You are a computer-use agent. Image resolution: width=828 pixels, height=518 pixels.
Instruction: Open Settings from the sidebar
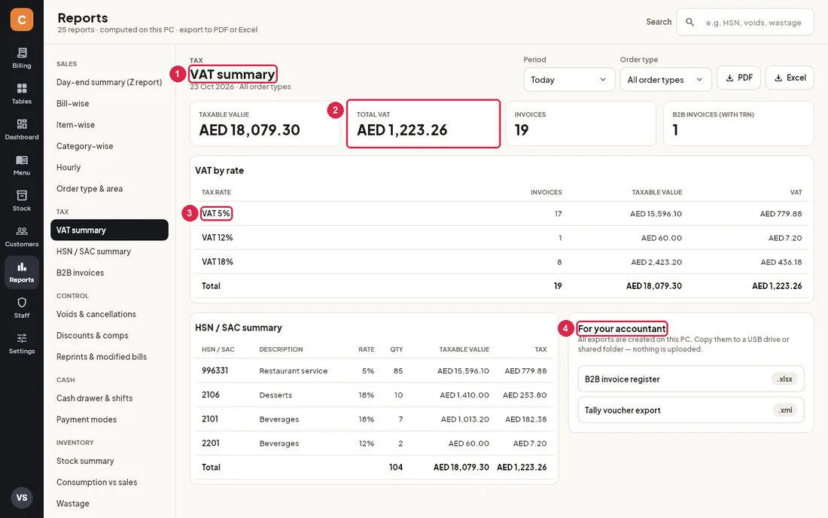tap(22, 343)
